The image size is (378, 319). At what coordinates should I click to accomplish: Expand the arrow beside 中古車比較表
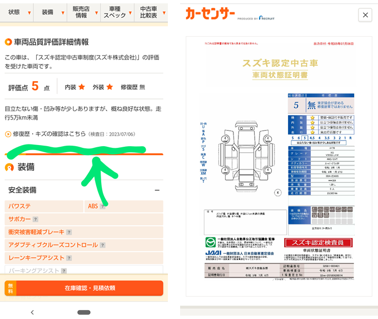tap(164, 13)
